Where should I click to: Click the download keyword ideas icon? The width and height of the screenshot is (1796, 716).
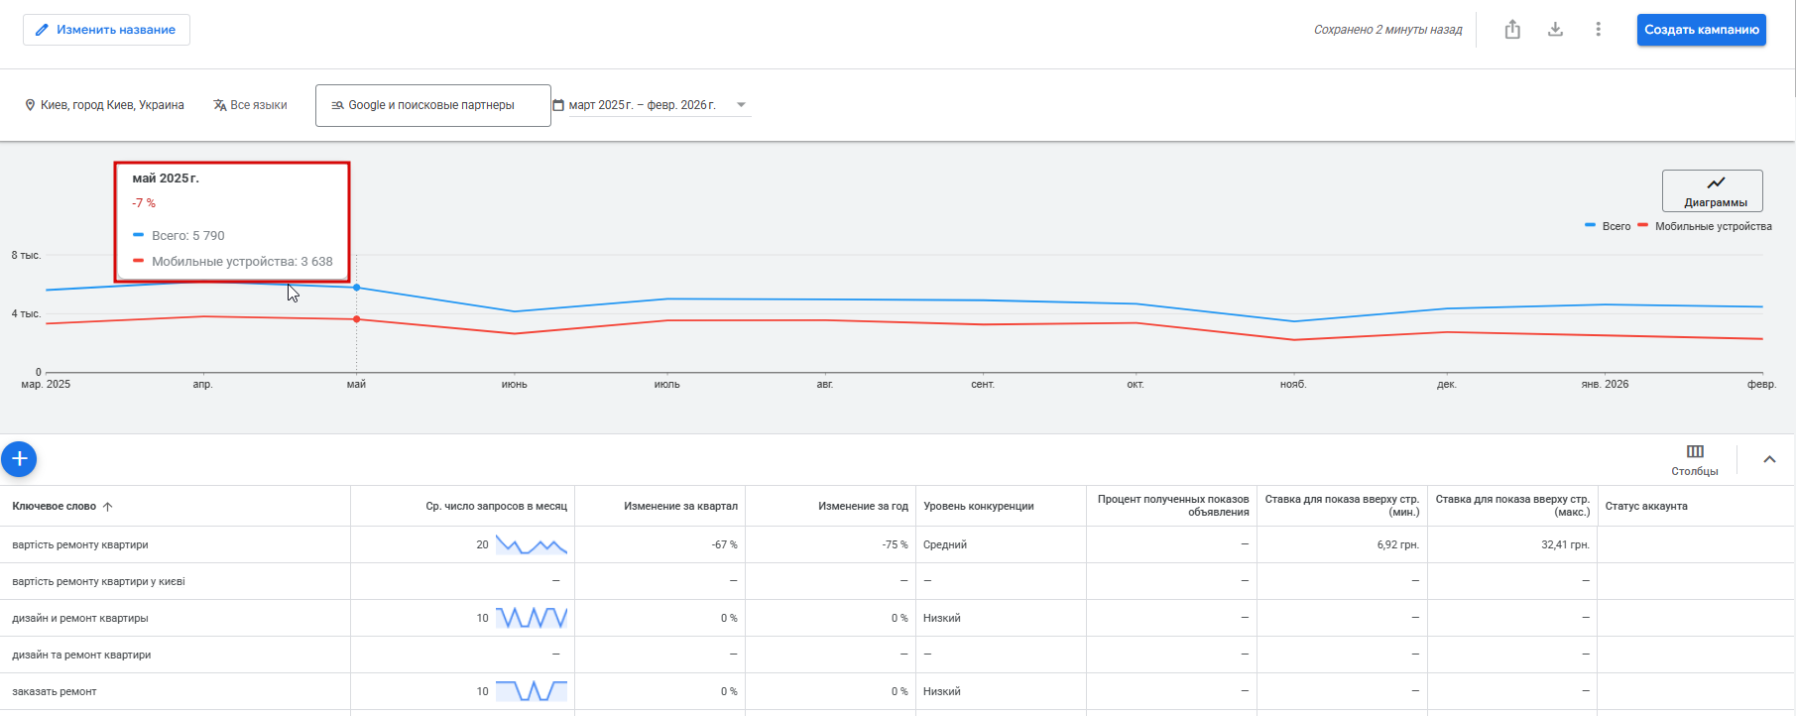(x=1555, y=30)
